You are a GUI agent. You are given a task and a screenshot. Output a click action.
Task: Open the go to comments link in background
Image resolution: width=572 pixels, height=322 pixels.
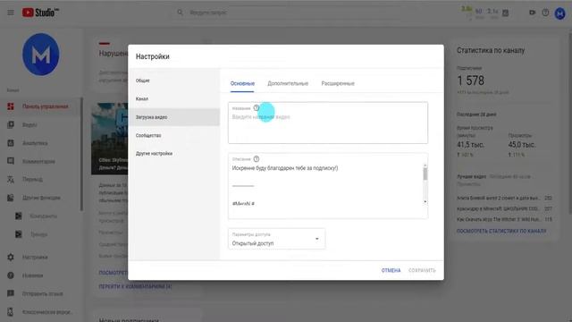pyautogui.click(x=135, y=286)
